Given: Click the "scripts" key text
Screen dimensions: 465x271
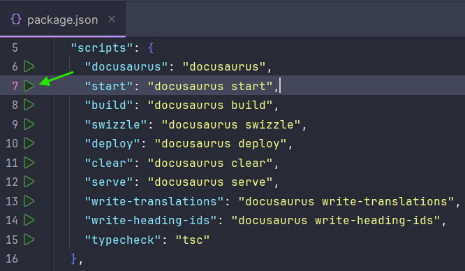Looking at the screenshot, I should (102, 47).
